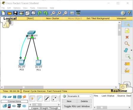Open the Tools menu

tap(33, 8)
